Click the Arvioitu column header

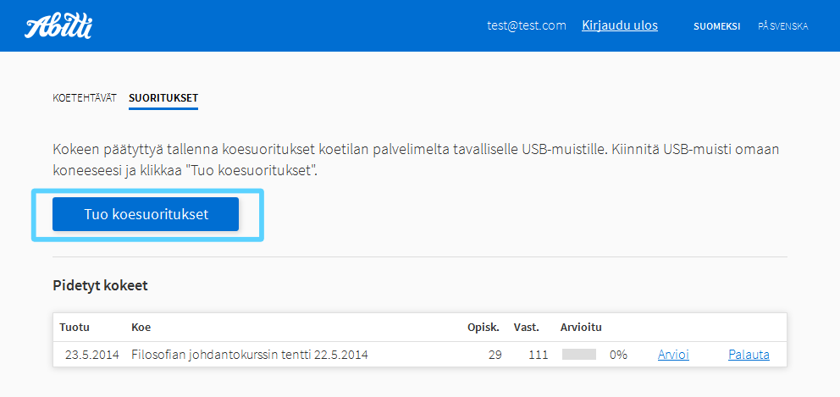coord(581,327)
